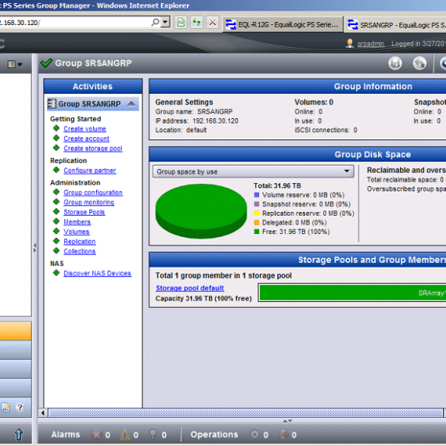Open Replication link under Administration

[x=79, y=242]
